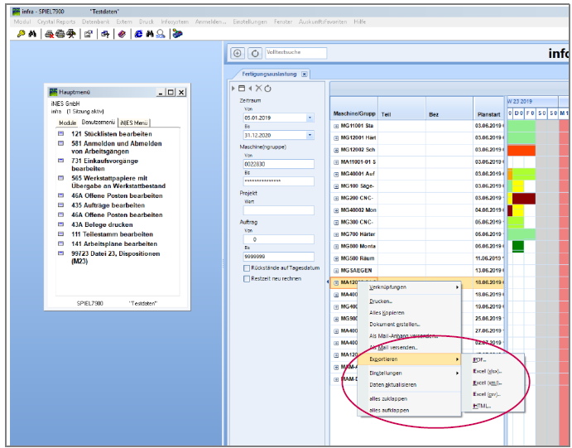
Task: Enable Rückstände auf Tagesdatum checkbox
Action: [x=247, y=267]
